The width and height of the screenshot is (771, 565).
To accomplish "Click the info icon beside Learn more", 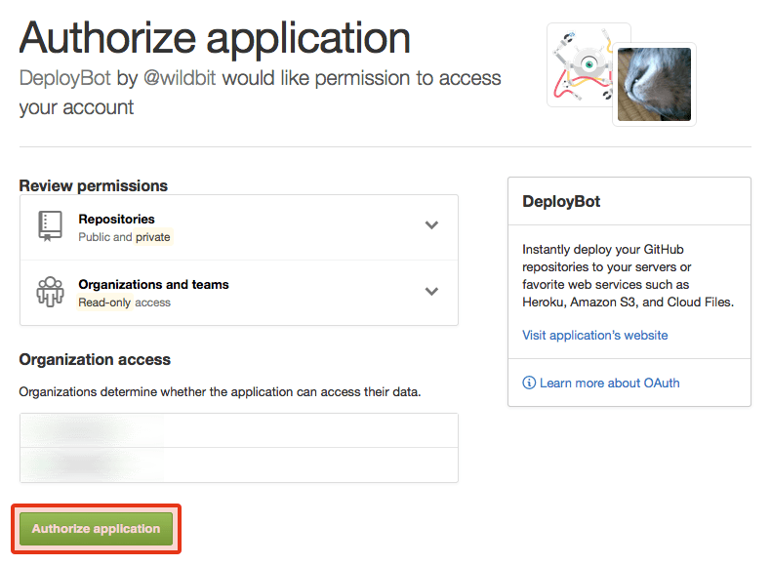I will tap(529, 383).
